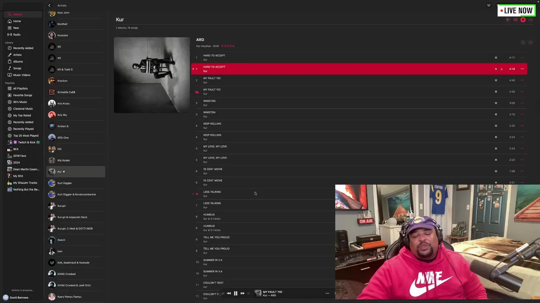Go back using the chevron arrow
The width and height of the screenshot is (540, 303).
(49, 5)
